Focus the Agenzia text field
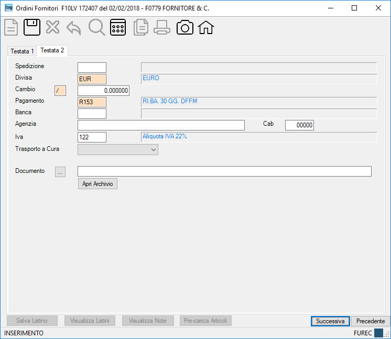The height and width of the screenshot is (339, 391). click(161, 125)
